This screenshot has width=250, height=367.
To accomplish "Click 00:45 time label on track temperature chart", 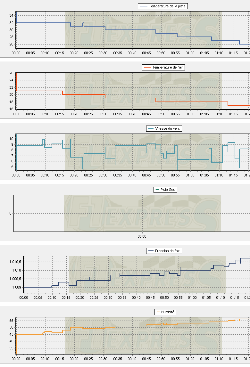I will click(146, 53).
